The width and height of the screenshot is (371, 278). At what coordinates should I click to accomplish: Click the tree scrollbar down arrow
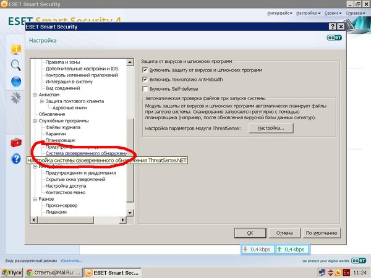click(130, 213)
